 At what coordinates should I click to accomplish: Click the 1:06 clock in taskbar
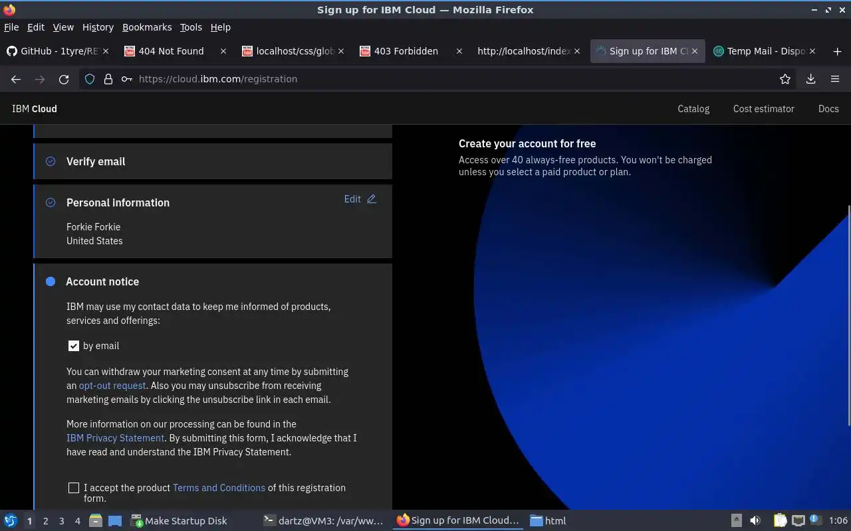pos(838,521)
